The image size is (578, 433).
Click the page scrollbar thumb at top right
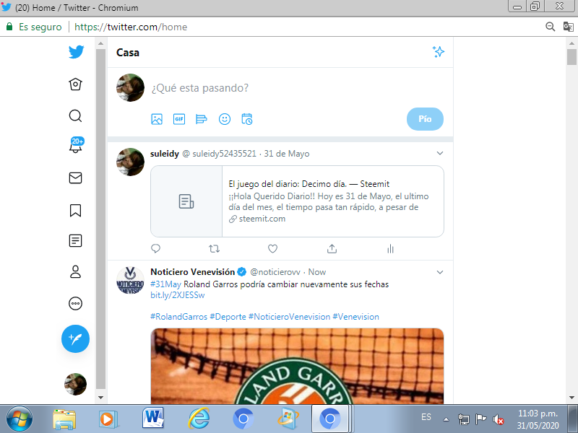(571, 57)
